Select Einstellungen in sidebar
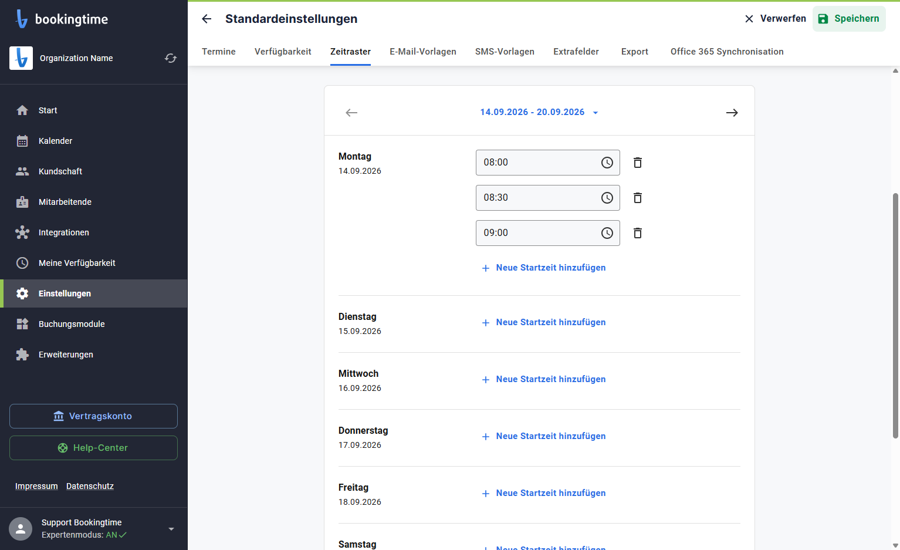The image size is (900, 550). pyautogui.click(x=94, y=293)
